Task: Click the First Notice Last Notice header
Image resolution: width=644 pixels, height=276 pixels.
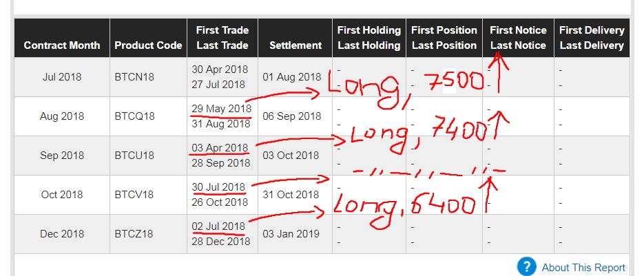Action: (x=518, y=38)
